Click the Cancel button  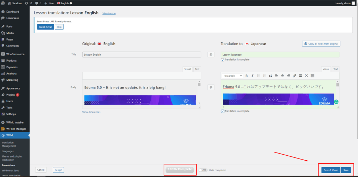(41, 170)
